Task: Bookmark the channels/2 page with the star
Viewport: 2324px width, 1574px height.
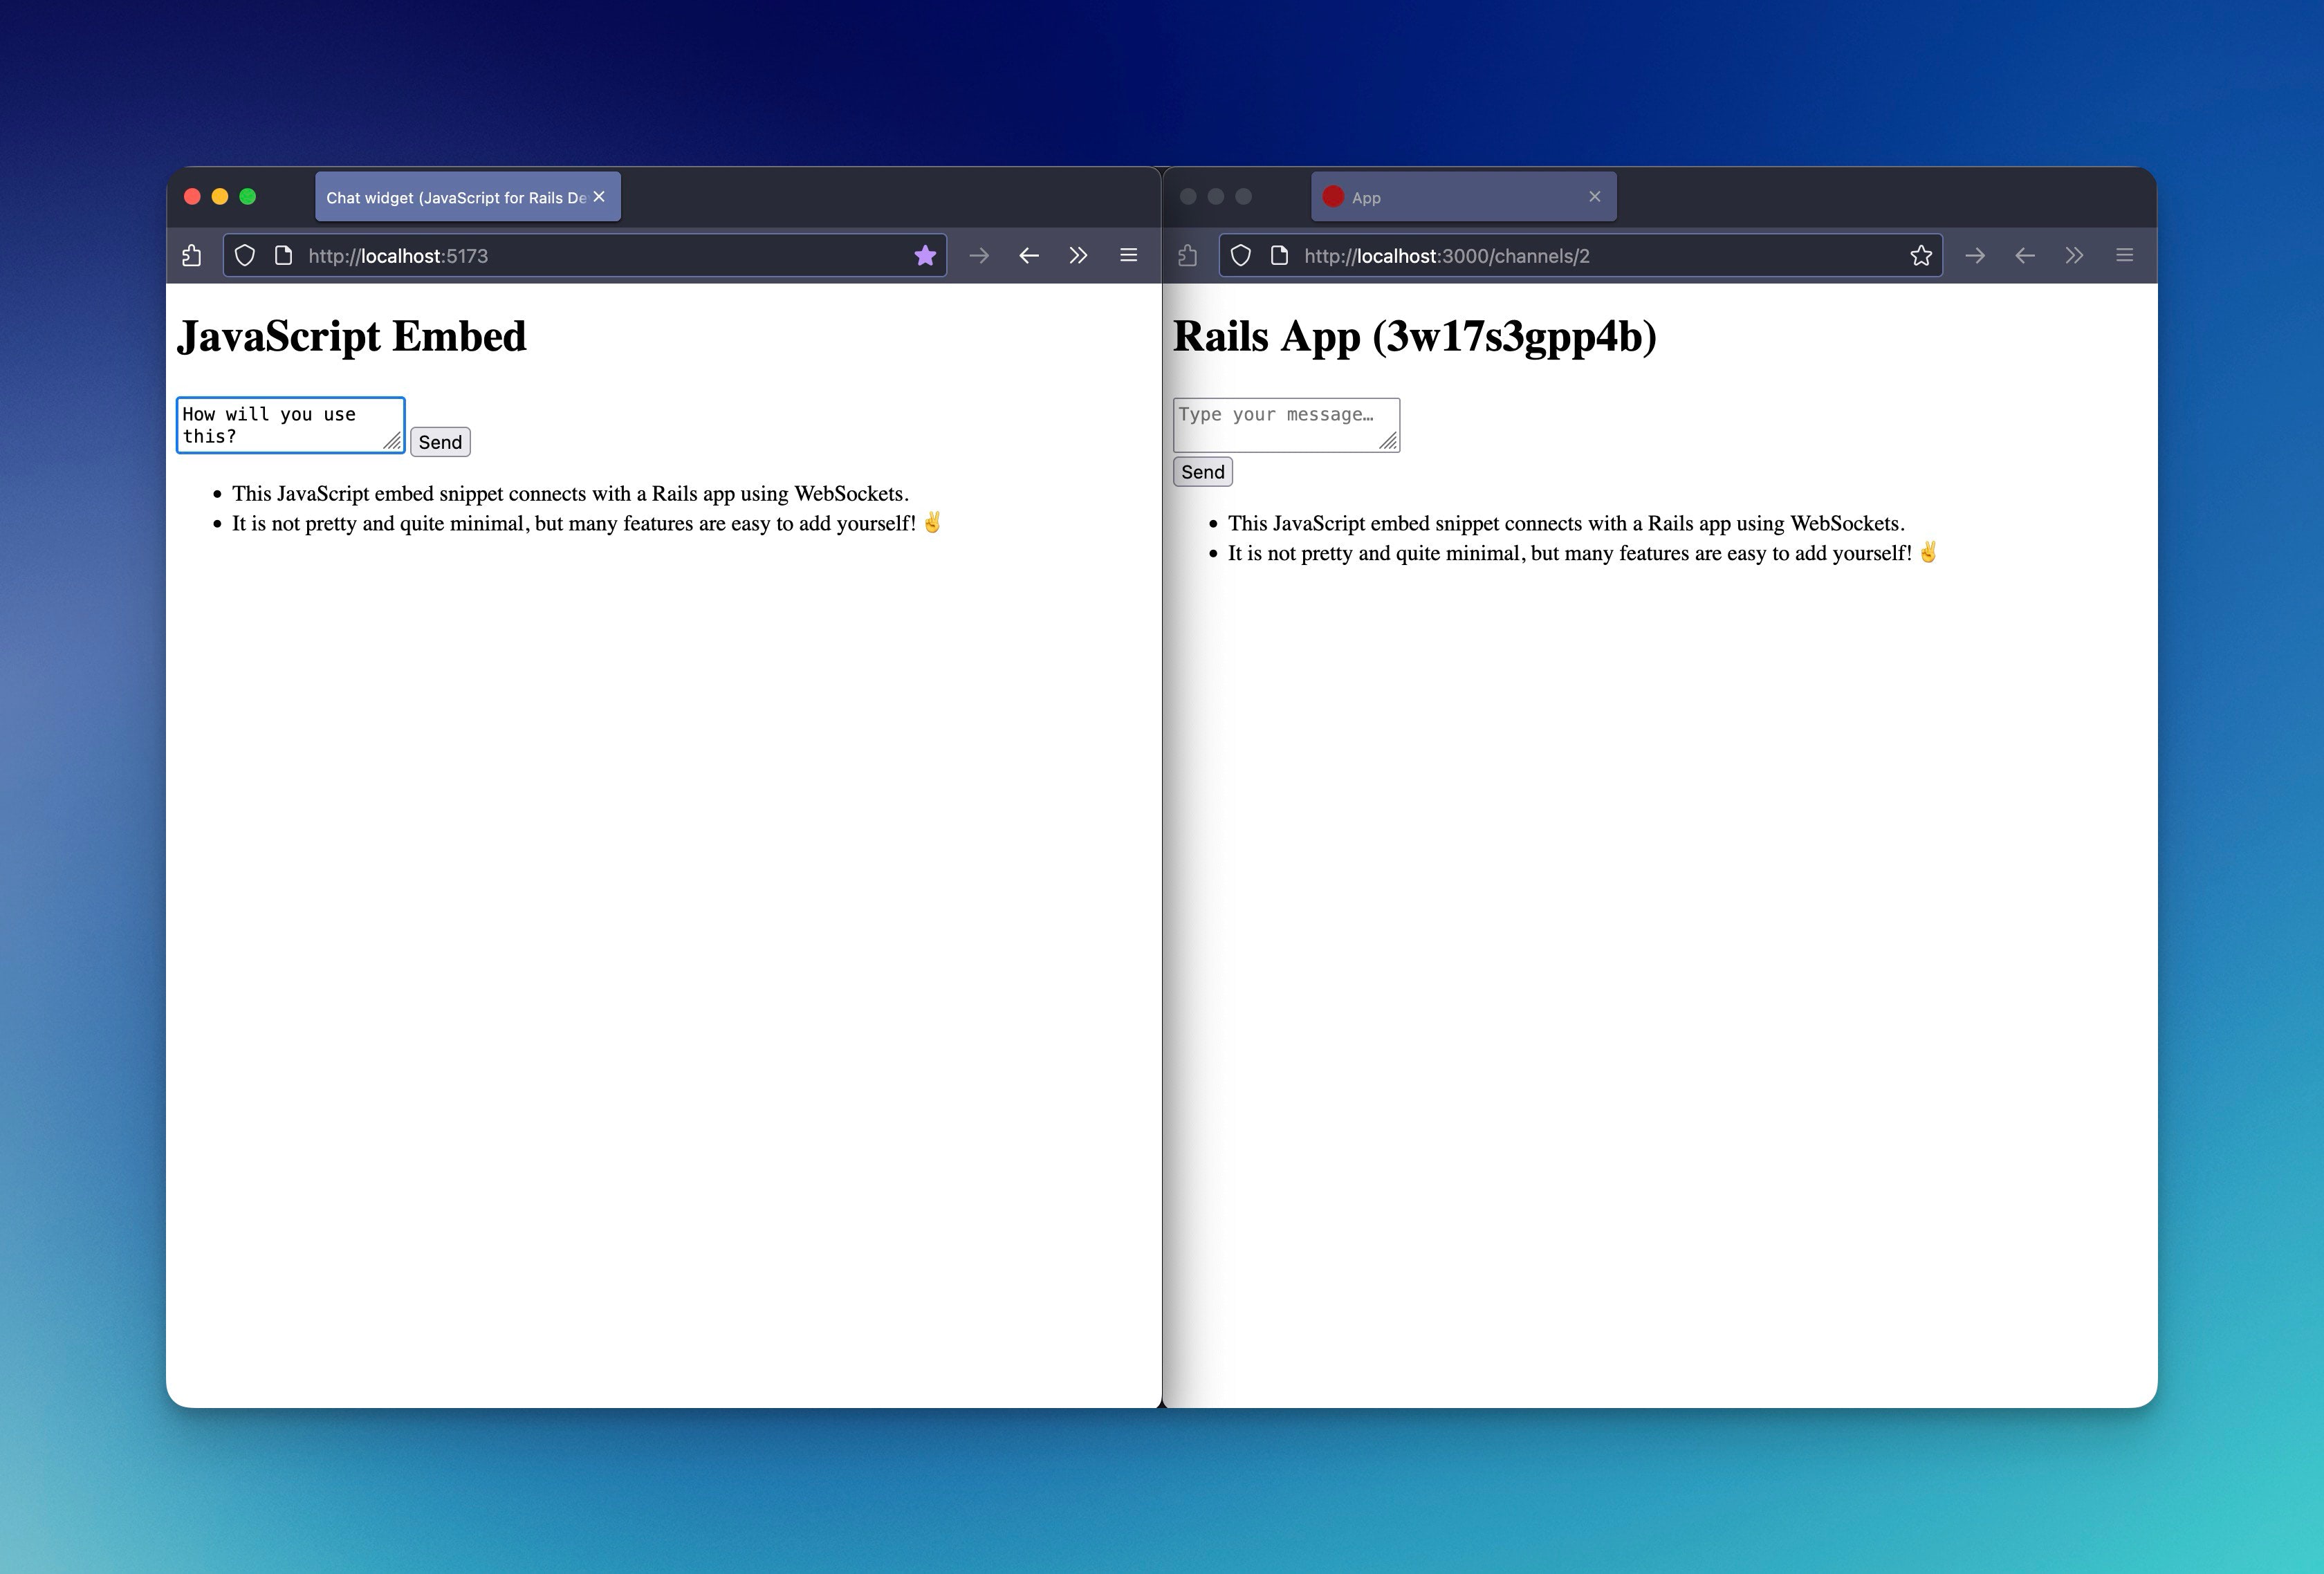Action: 1921,256
